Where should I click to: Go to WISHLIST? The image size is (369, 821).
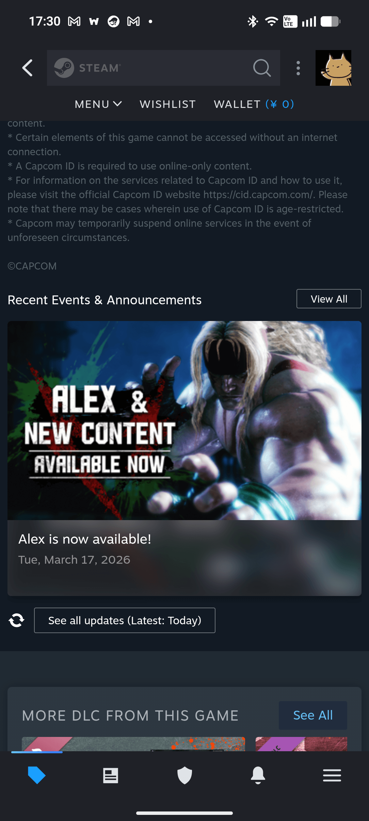click(x=168, y=104)
